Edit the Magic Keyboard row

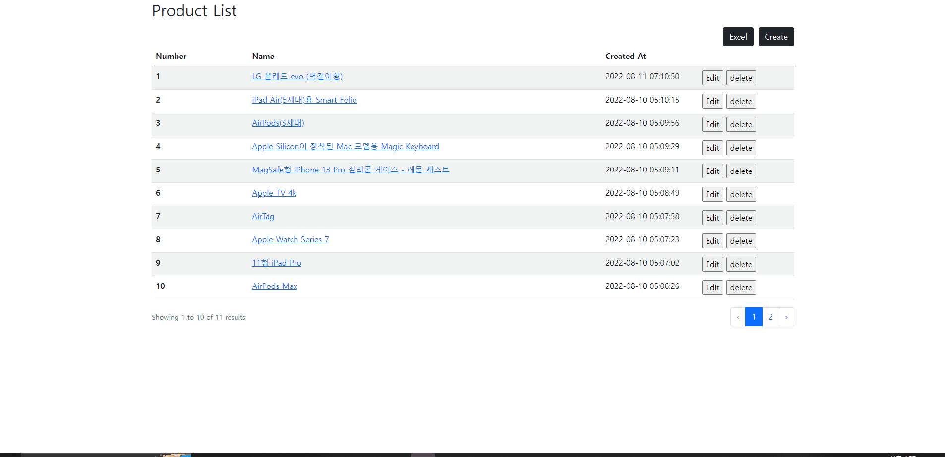pos(712,148)
